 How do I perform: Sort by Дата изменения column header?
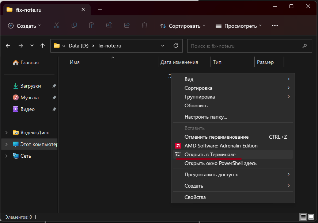coord(179,62)
